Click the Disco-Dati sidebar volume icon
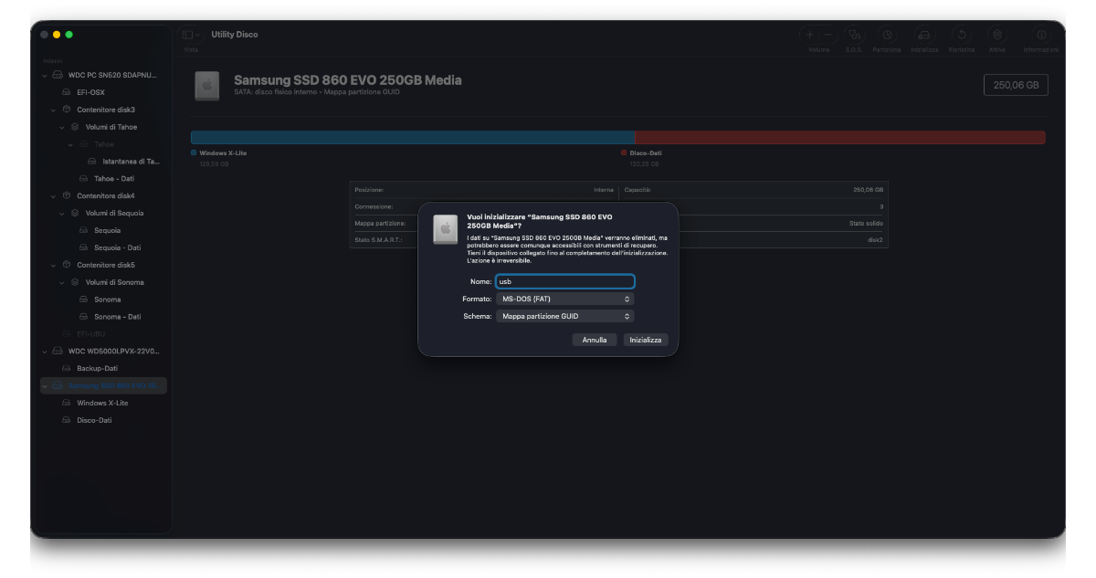 click(x=67, y=420)
